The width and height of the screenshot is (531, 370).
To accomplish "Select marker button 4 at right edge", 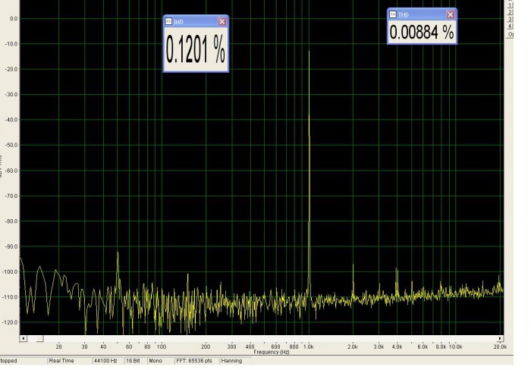I will pyautogui.click(x=510, y=26).
